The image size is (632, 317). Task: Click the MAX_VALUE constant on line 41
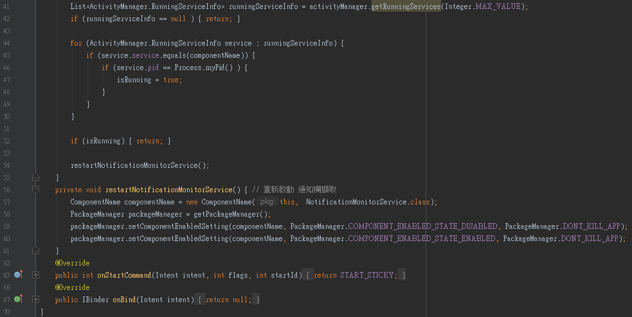tap(498, 6)
